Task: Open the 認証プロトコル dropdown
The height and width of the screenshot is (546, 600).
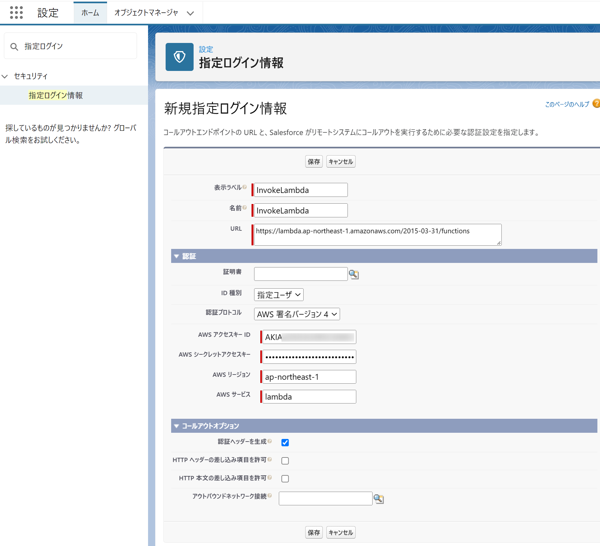Action: (x=296, y=314)
